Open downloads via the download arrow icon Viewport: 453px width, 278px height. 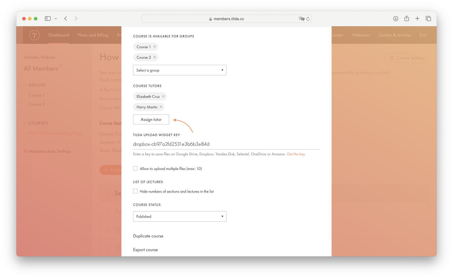396,18
